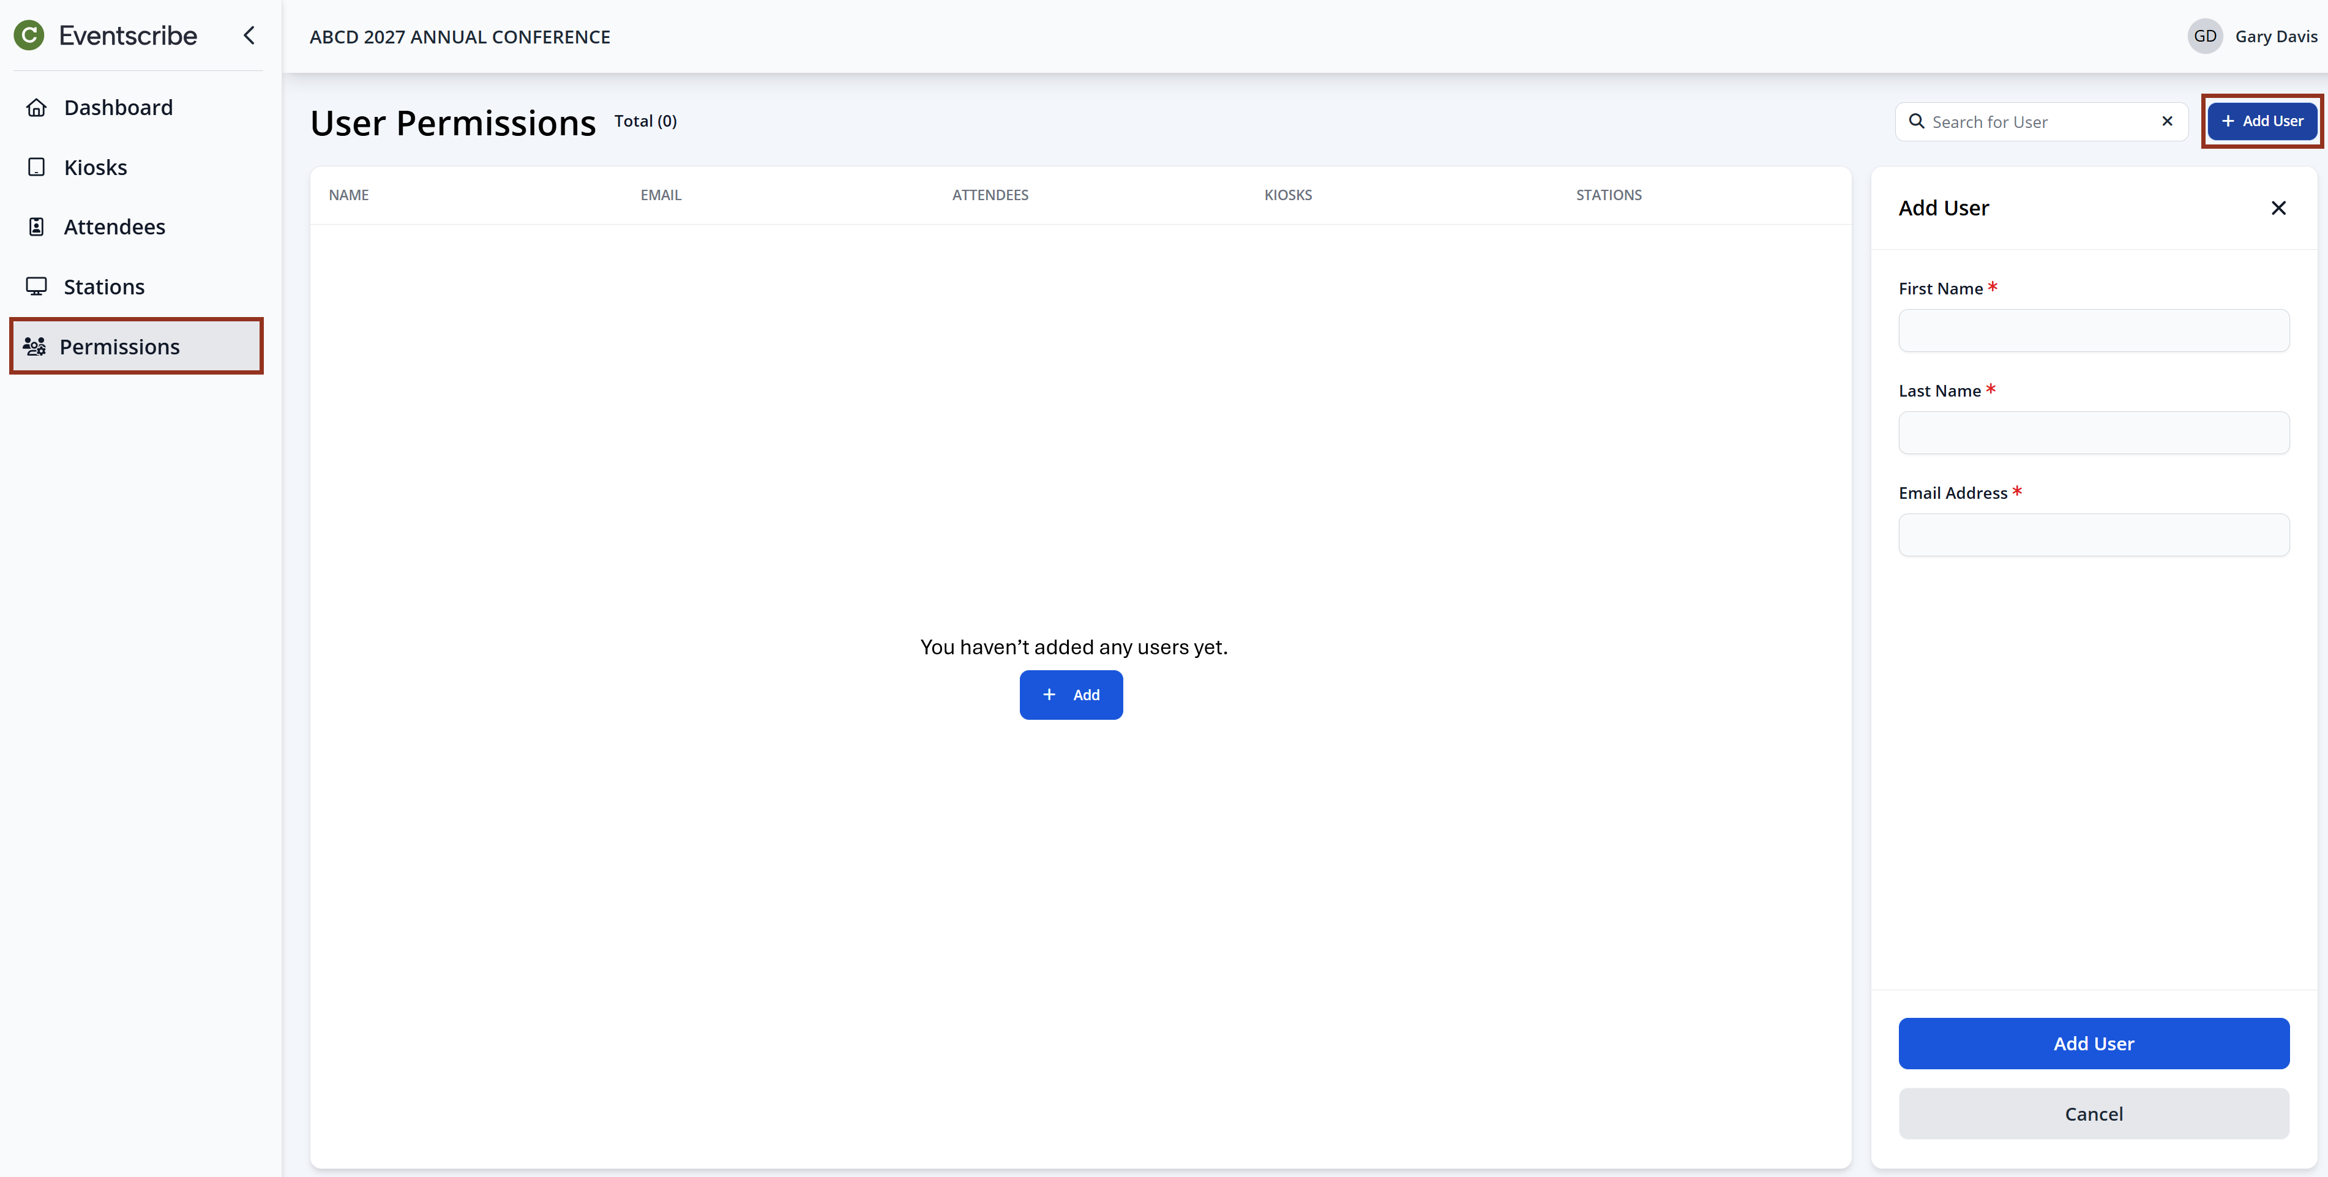This screenshot has width=2328, height=1177.
Task: Click the search magnifier icon
Action: [x=1916, y=121]
